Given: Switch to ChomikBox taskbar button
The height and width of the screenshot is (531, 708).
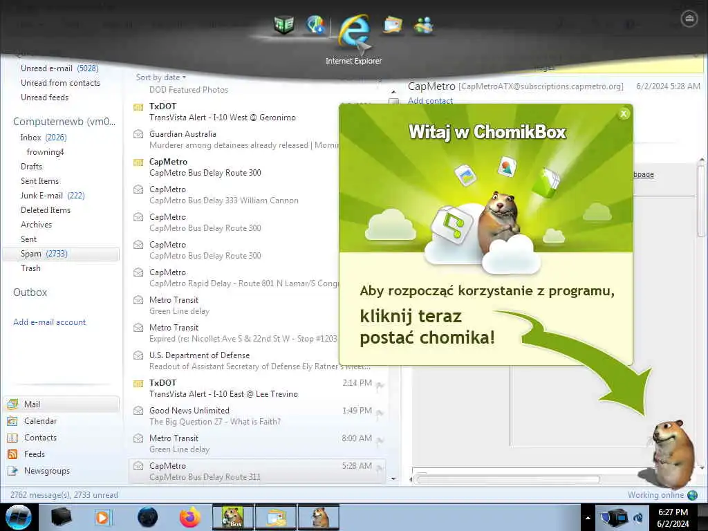Looking at the screenshot, I should [x=234, y=517].
